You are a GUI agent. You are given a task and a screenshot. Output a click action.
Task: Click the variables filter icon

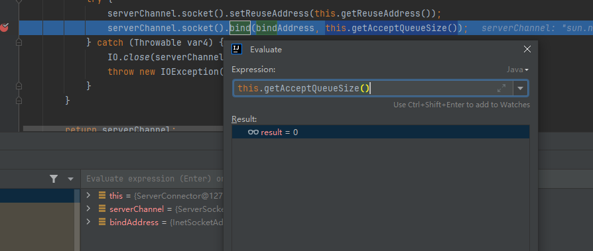point(54,179)
